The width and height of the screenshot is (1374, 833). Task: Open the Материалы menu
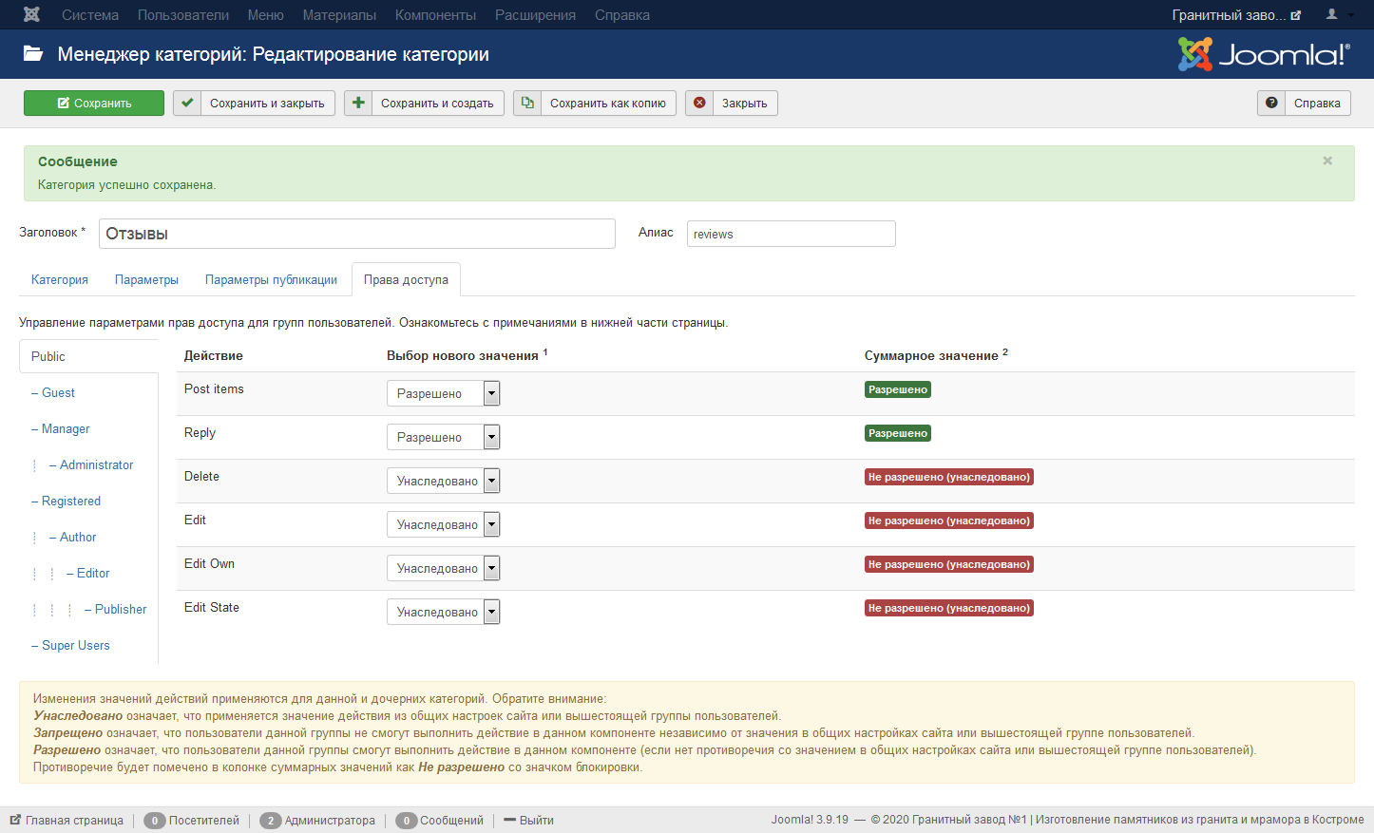click(339, 15)
